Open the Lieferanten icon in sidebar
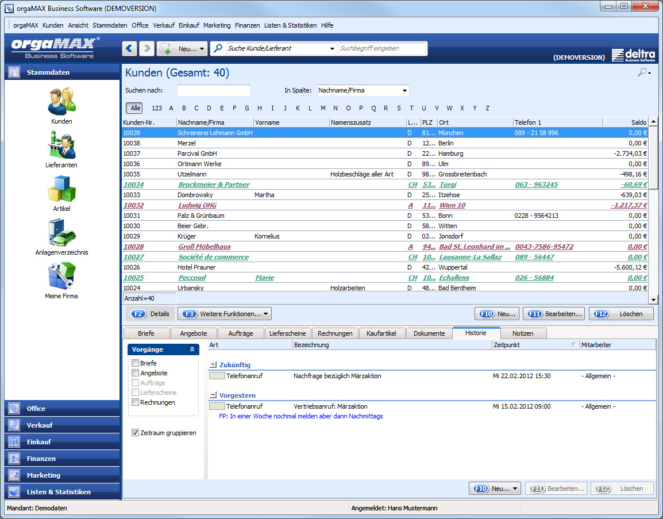663x519 pixels. (61, 145)
